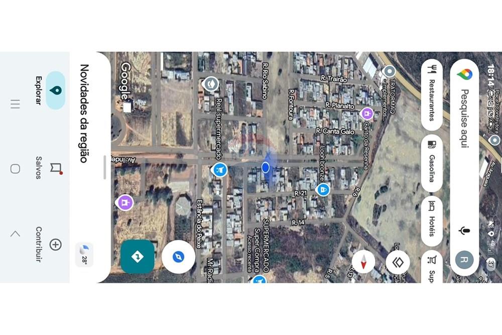Tap the blue my-location compass button
The height and width of the screenshot is (335, 502).
(178, 257)
